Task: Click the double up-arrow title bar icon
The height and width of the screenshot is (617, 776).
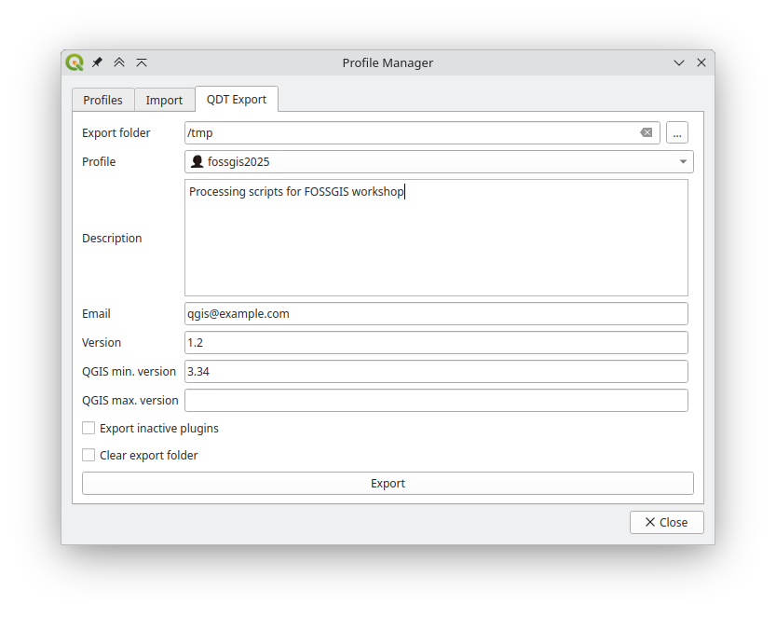Action: 119,62
